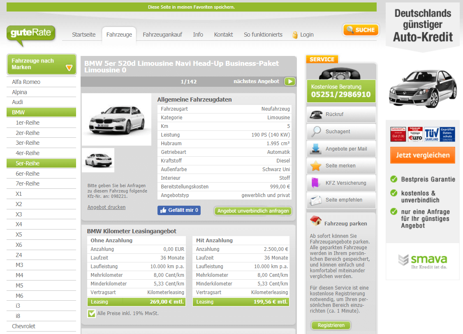Viewport: 463px width, 334px height.
Task: Select Alfa Romeo in the brand list
Action: [x=42, y=82]
